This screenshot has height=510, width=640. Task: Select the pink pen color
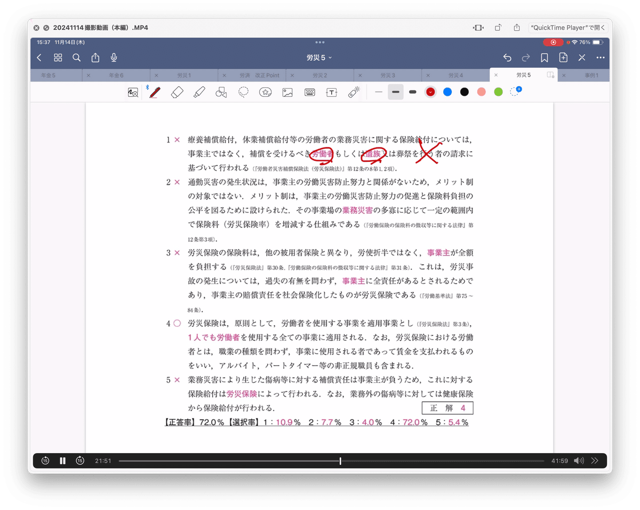(482, 92)
